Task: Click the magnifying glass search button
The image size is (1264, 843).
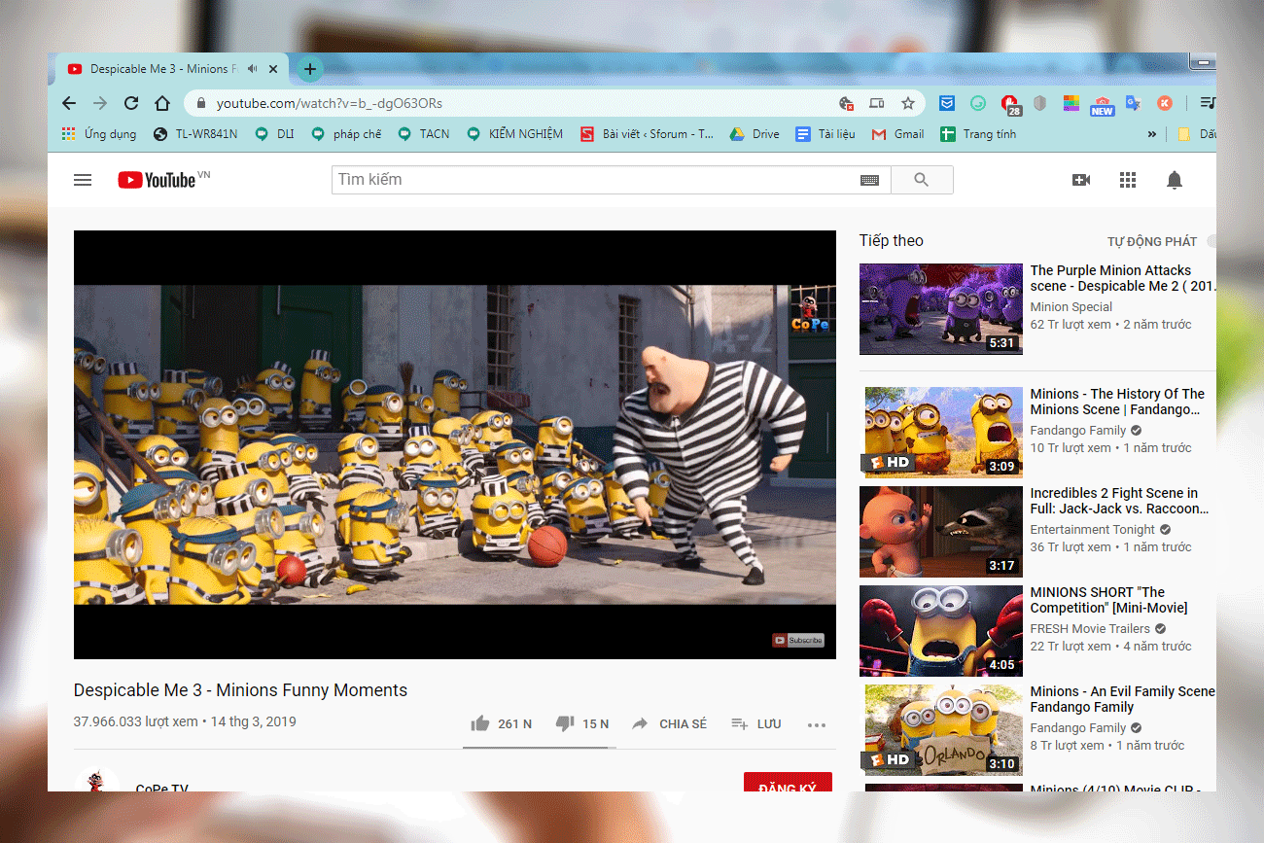Action: point(922,180)
